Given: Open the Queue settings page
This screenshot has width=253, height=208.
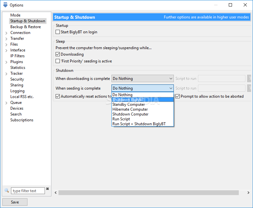Looking at the screenshot, I should point(16,103).
